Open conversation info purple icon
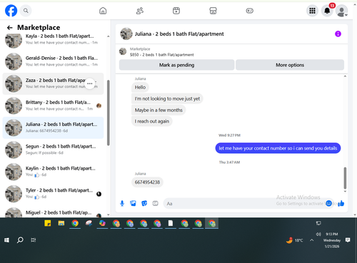The height and width of the screenshot is (263, 357). pyautogui.click(x=338, y=34)
